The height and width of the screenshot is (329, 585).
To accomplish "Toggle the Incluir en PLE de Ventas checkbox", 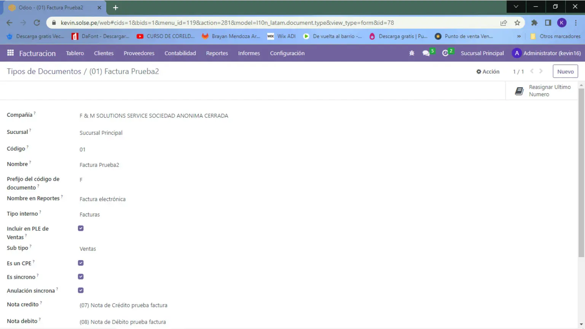I will (81, 228).
